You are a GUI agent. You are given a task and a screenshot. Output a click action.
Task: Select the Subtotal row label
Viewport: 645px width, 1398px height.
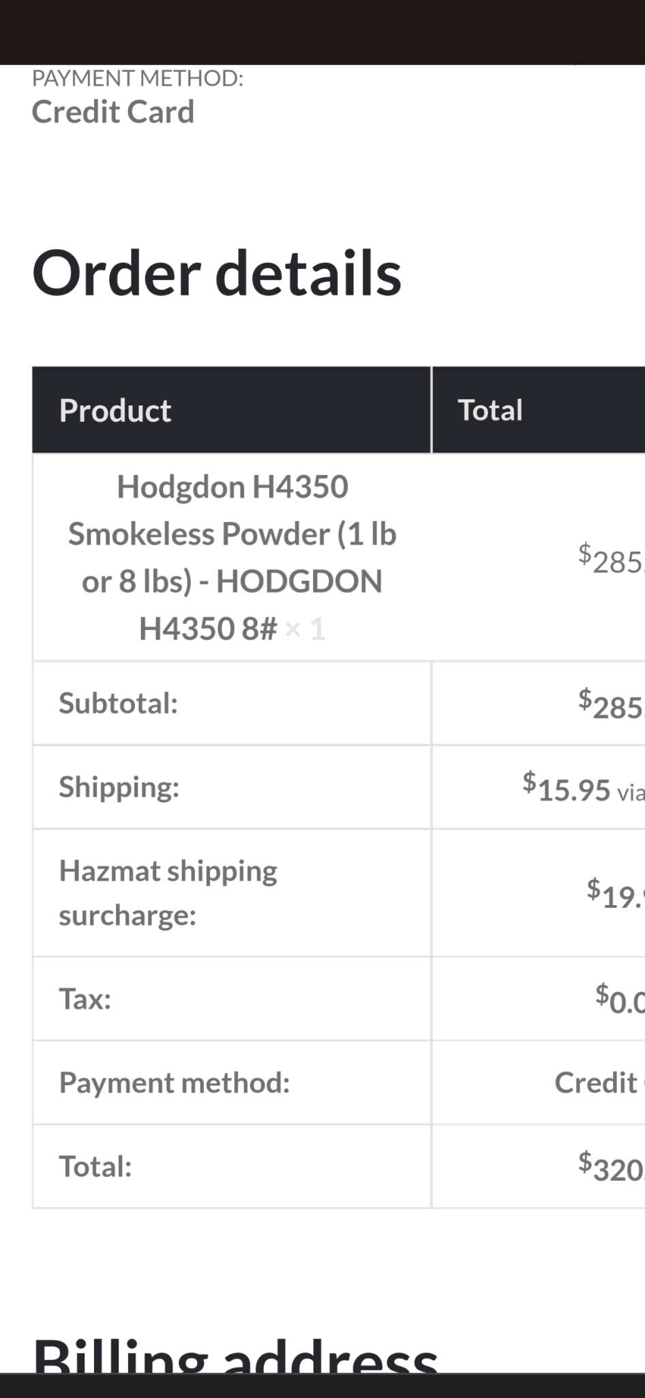point(118,703)
